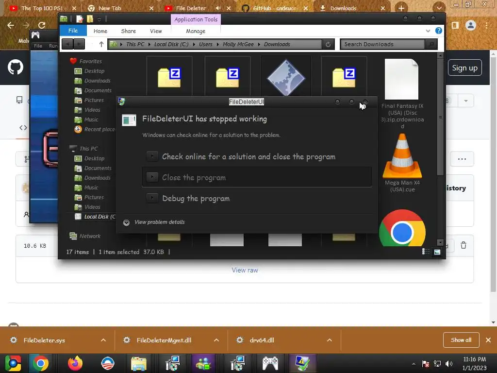Click Molly McGee breadcrumb segment

[x=238, y=44]
